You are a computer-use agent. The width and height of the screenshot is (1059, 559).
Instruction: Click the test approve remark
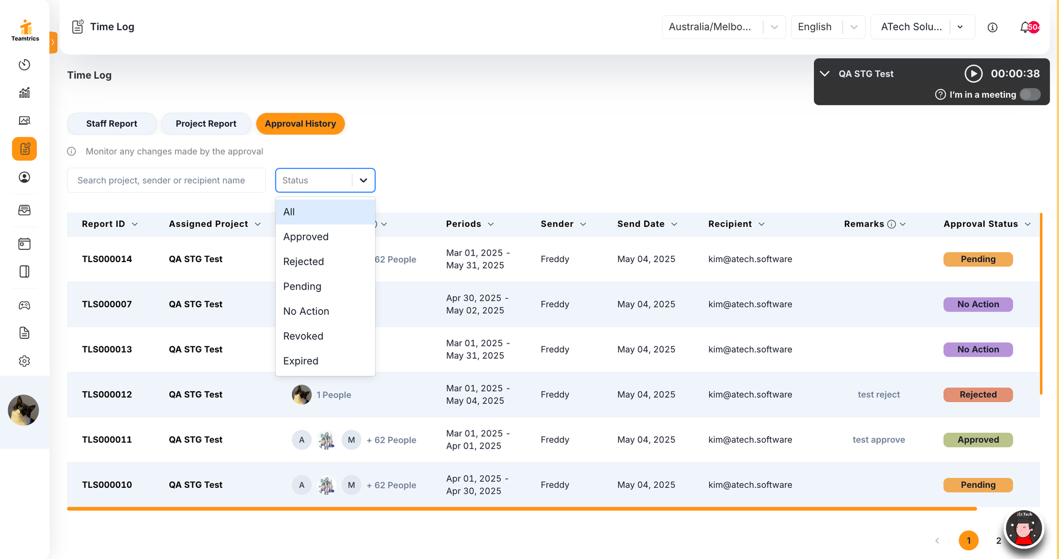pyautogui.click(x=879, y=440)
